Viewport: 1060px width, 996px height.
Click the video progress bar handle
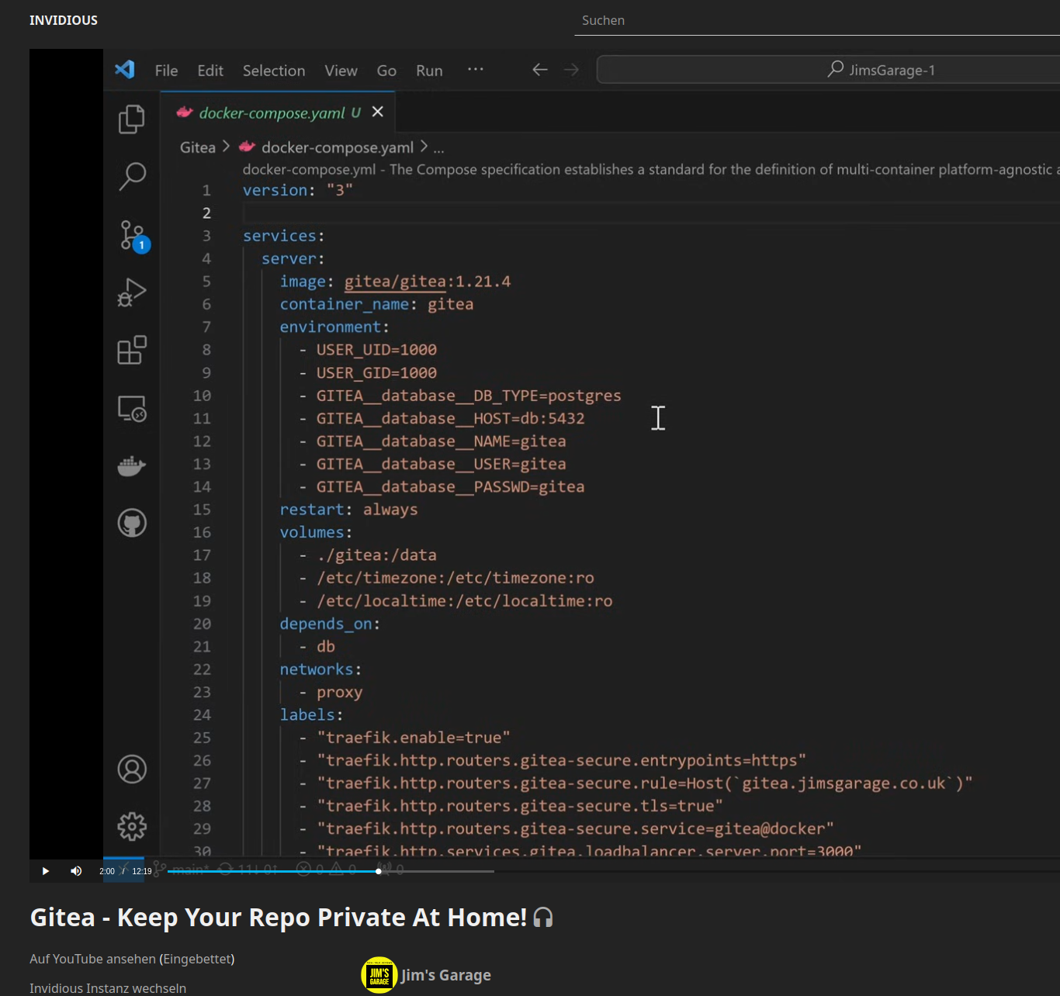coord(379,871)
